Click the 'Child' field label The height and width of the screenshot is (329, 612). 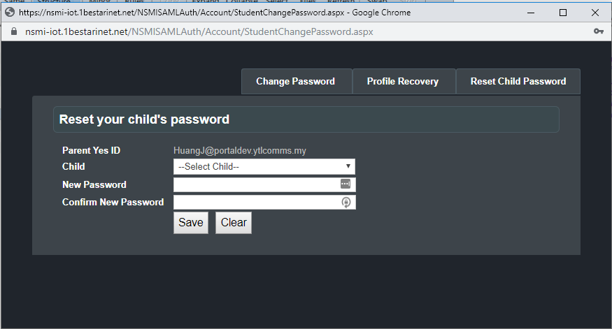[x=73, y=166]
